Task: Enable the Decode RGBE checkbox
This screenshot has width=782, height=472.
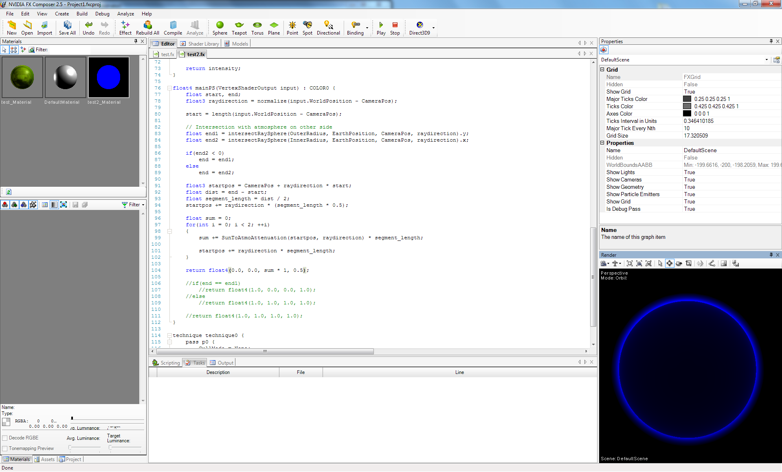Action: click(x=5, y=438)
